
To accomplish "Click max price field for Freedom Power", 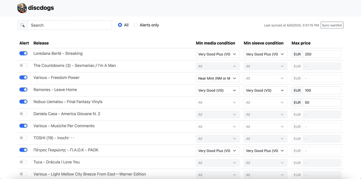I will click(322, 78).
